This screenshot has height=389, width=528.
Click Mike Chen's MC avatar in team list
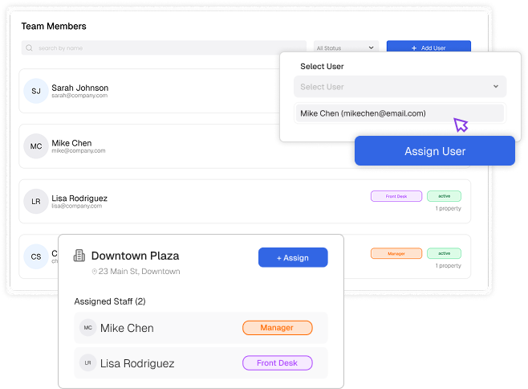point(36,146)
